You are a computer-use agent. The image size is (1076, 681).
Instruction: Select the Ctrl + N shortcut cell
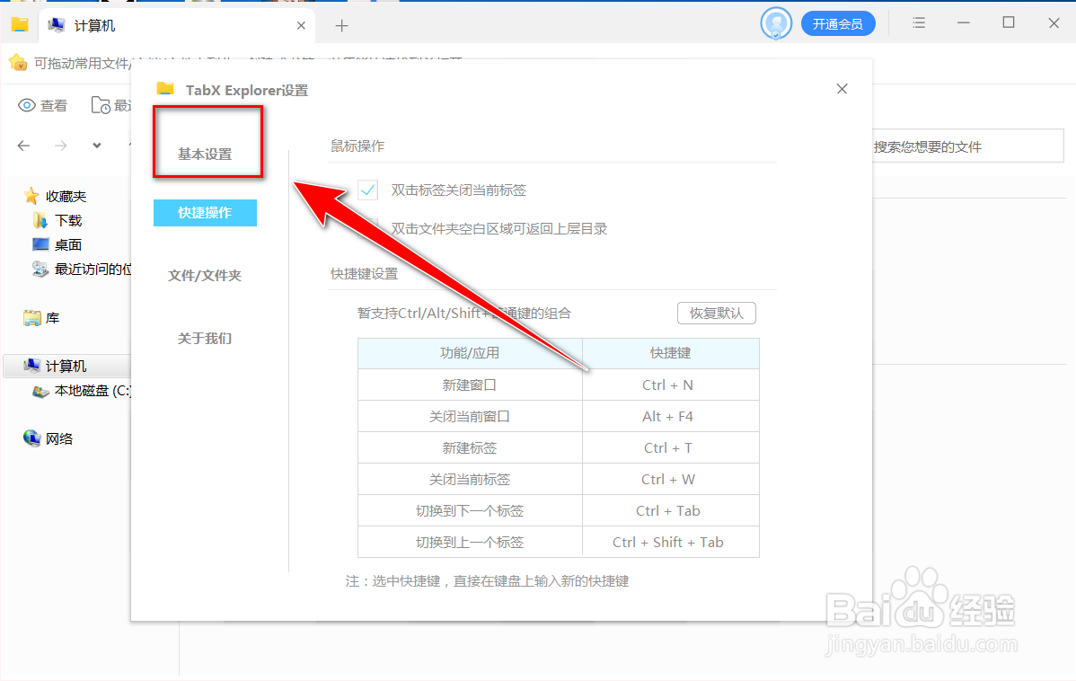670,385
